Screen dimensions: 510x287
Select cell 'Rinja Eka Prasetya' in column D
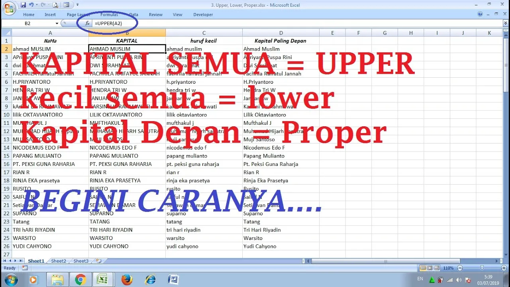(281, 181)
